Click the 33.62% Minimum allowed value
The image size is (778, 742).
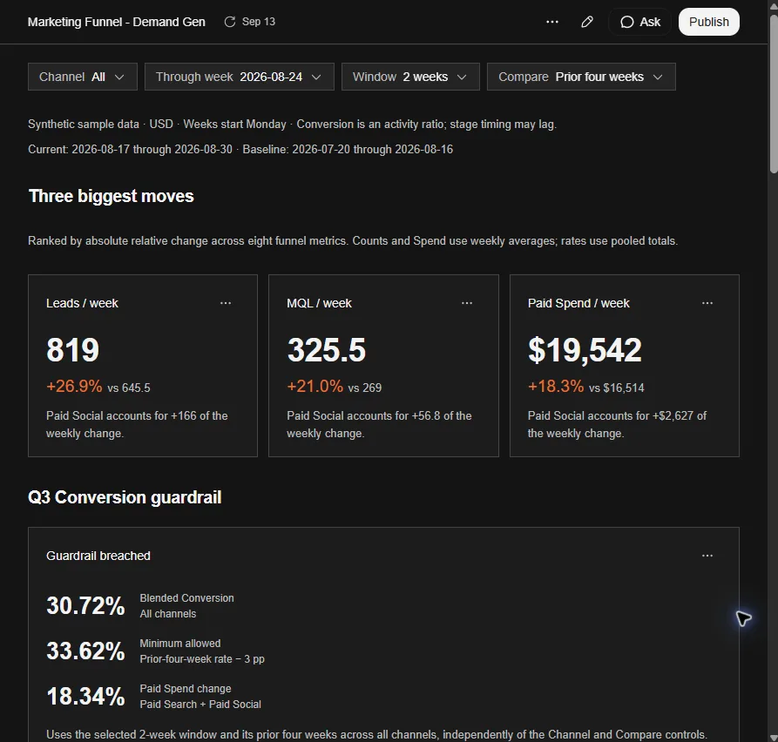click(86, 651)
